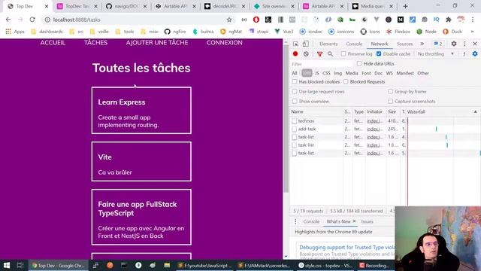This screenshot has width=481, height=271.
Task: Open a new browser tab
Action: [x=405, y=6]
